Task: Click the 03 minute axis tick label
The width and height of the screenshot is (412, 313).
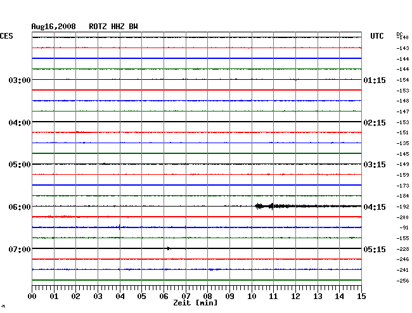Action: click(98, 296)
